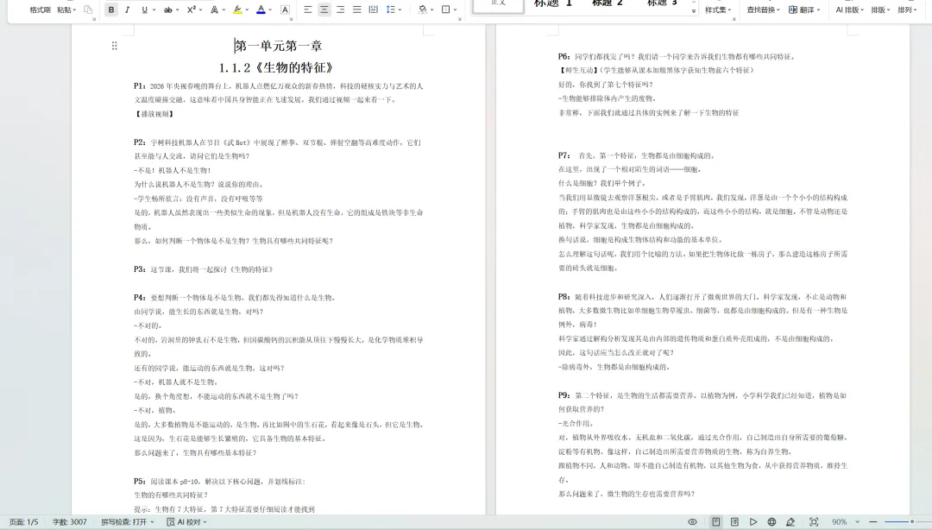Viewport: 932px width, 530px height.
Task: Open the borders dropdown arrow
Action: [456, 9]
